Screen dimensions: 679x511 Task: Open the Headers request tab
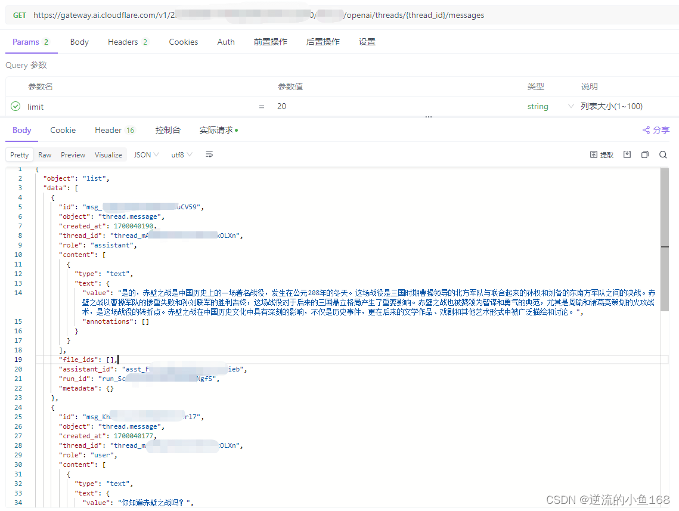pos(127,42)
